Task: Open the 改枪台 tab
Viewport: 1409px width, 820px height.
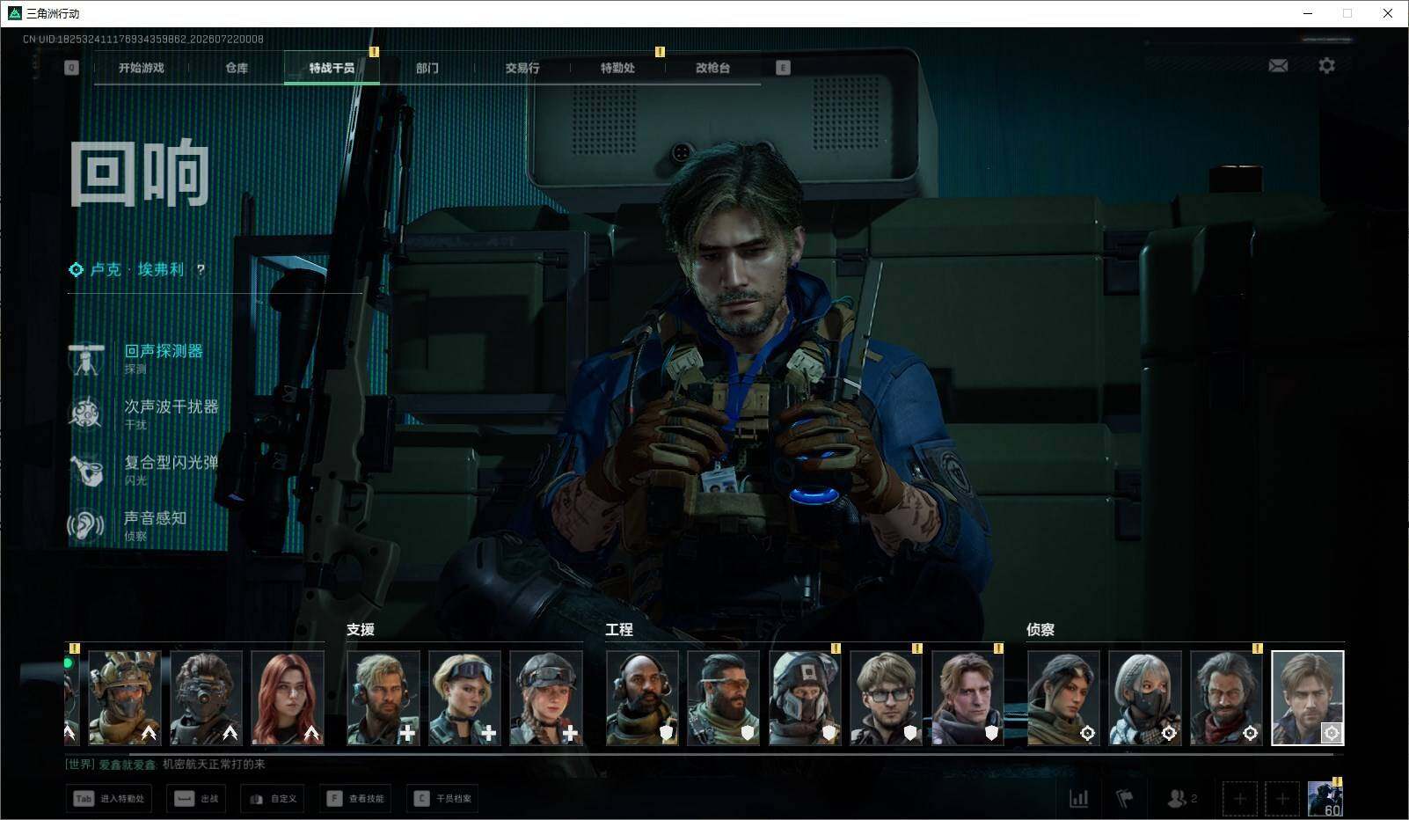Action: (712, 68)
